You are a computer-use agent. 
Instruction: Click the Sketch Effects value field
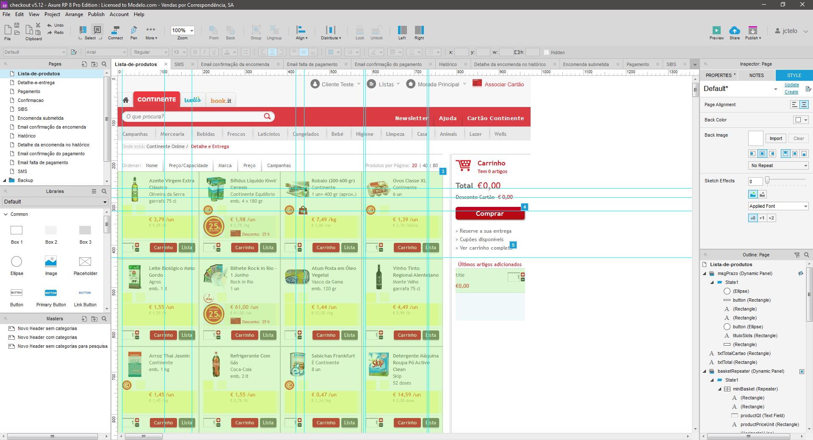pos(755,181)
